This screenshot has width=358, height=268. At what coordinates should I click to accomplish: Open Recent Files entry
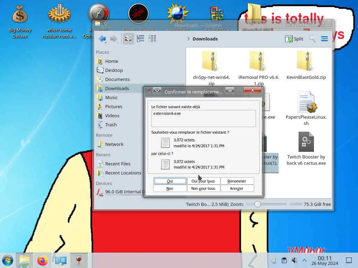[x=118, y=164]
